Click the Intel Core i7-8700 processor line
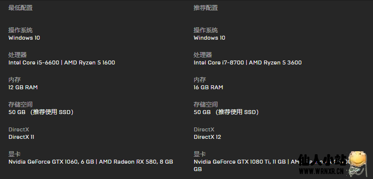 click(x=248, y=62)
